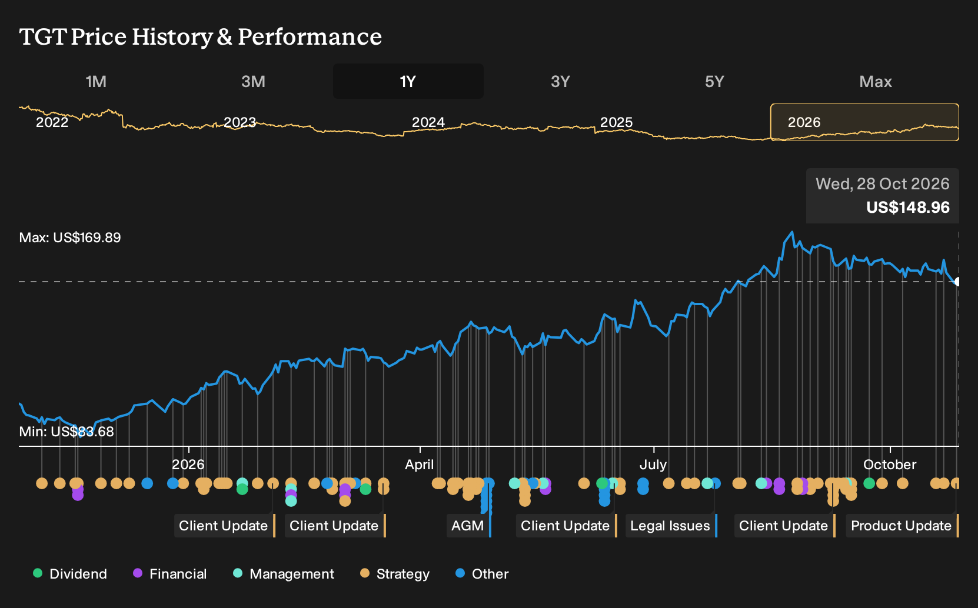This screenshot has height=608, width=978.
Task: Click the highlighted 2026 window in the range navigator
Action: 864,122
